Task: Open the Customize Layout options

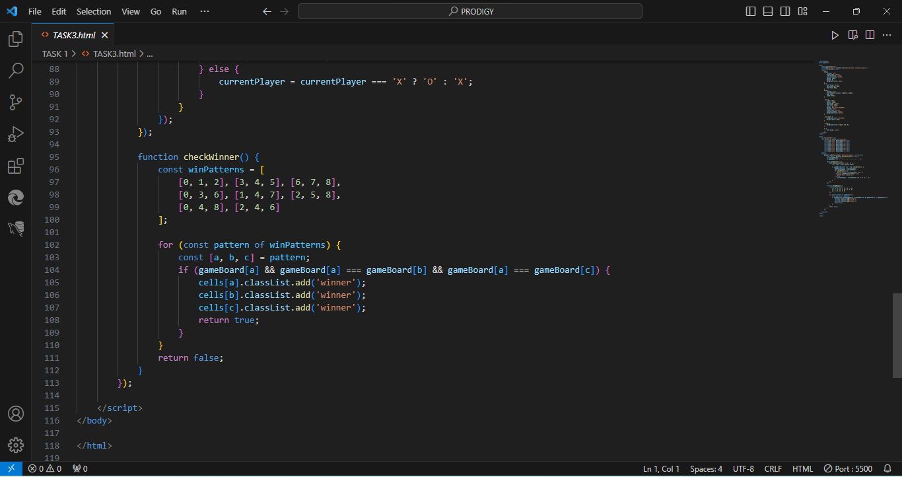Action: [x=802, y=11]
